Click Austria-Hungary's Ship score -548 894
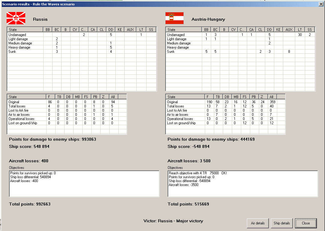 (x=188, y=146)
